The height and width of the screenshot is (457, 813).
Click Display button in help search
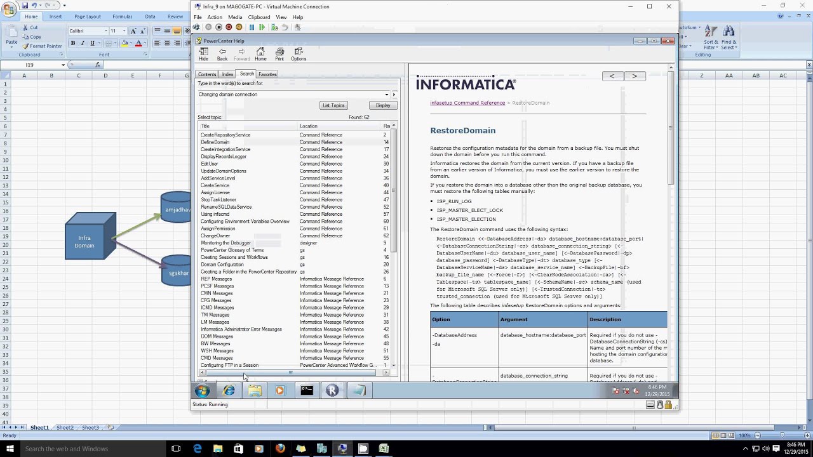coord(383,105)
